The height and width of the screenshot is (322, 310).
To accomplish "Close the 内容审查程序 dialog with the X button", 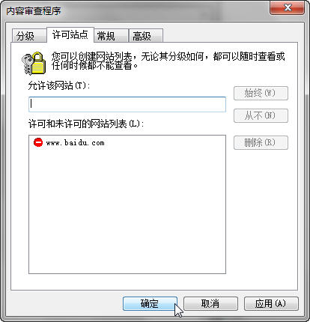I will (x=287, y=7).
